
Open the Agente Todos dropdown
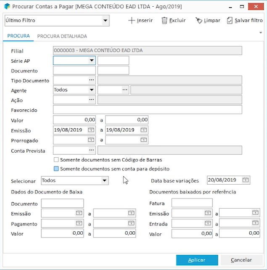click(92, 90)
